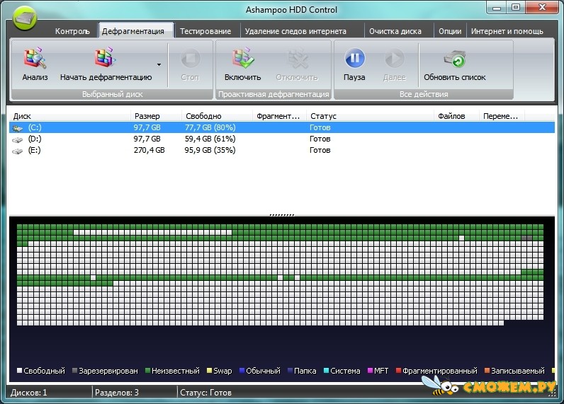Click the Отключить proactive defrag icon
The height and width of the screenshot is (404, 564).
tap(297, 59)
